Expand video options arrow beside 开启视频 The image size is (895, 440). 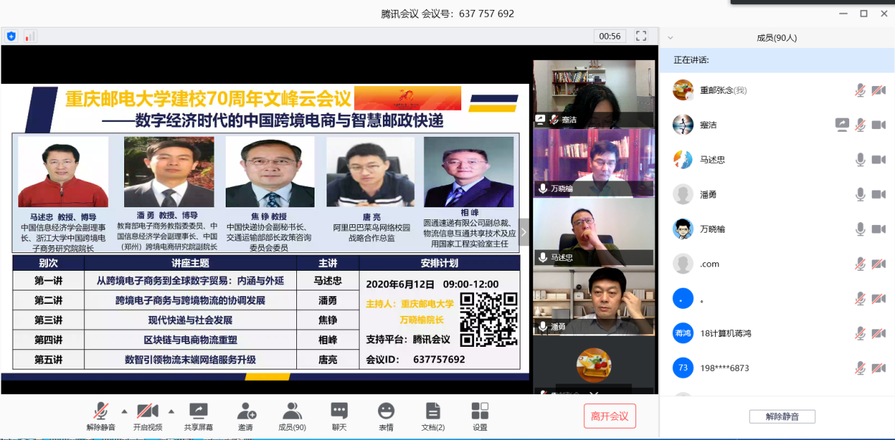tap(171, 411)
